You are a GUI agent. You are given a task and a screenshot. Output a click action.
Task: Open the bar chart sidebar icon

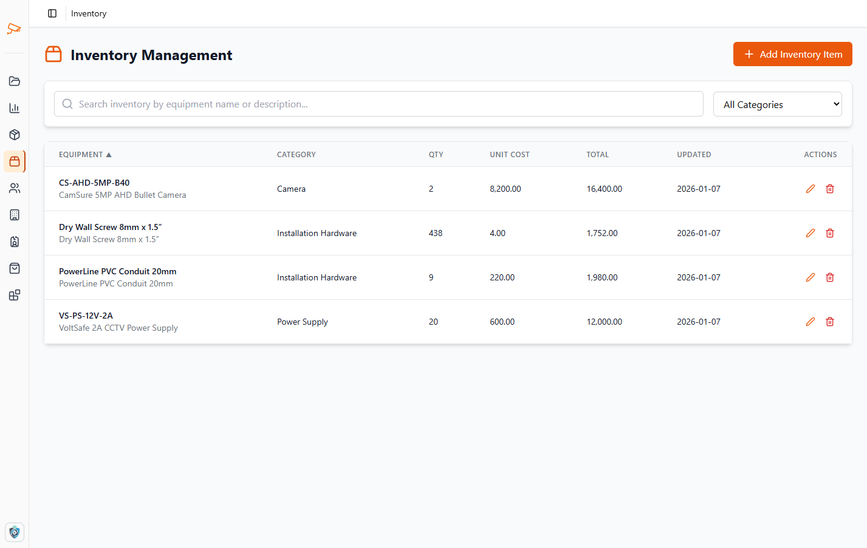coord(15,108)
